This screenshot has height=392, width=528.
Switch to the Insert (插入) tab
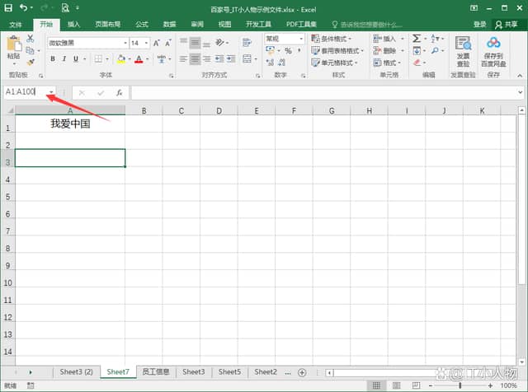point(73,24)
